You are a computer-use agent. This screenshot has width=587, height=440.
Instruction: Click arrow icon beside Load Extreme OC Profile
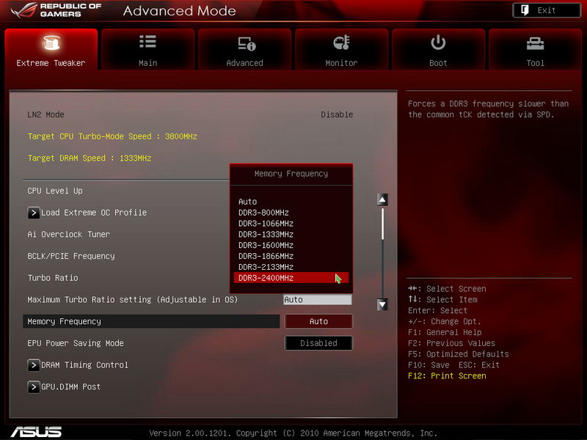tap(33, 213)
